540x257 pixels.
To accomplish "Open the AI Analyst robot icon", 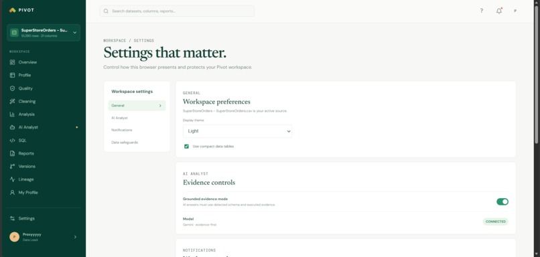I will 13,127.
